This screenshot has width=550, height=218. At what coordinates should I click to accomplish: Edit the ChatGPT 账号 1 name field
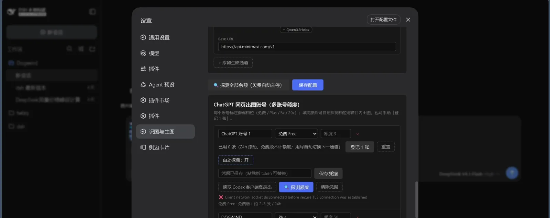(245, 134)
